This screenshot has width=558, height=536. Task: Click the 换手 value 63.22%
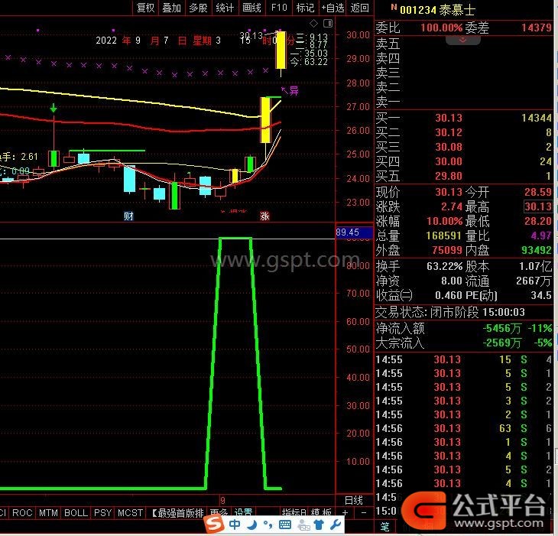click(444, 266)
